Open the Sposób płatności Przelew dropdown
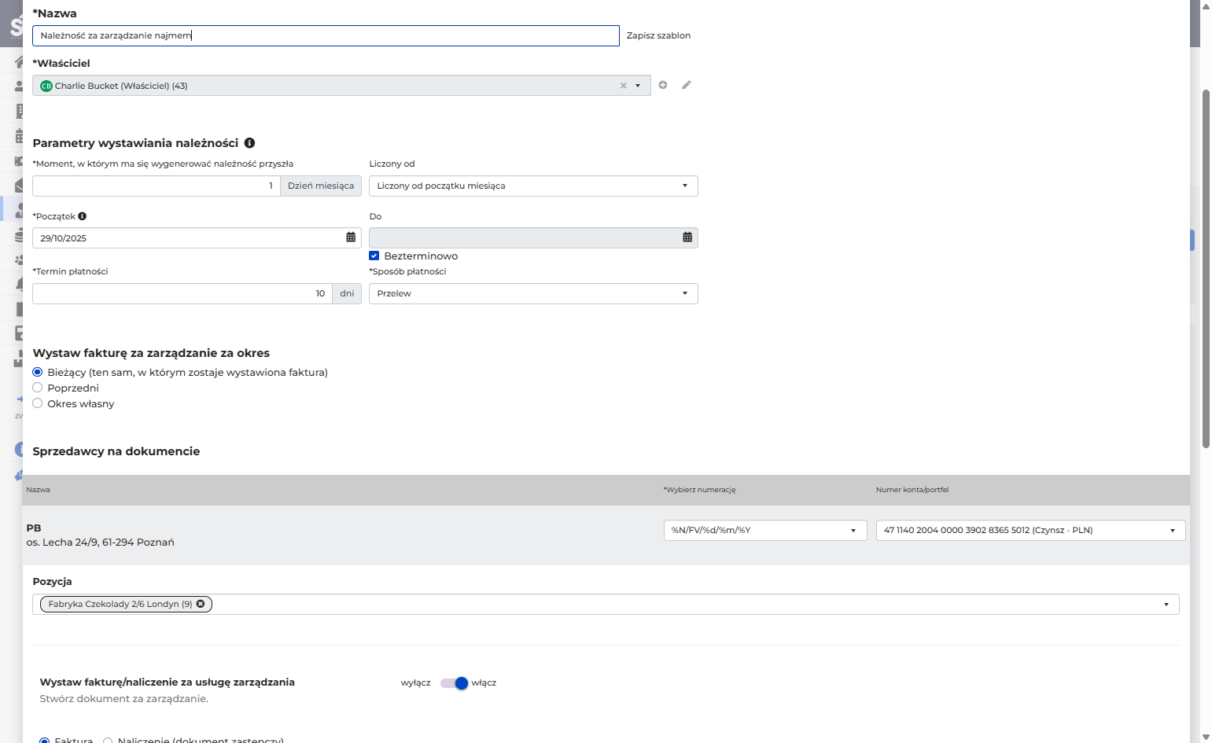 click(x=533, y=293)
